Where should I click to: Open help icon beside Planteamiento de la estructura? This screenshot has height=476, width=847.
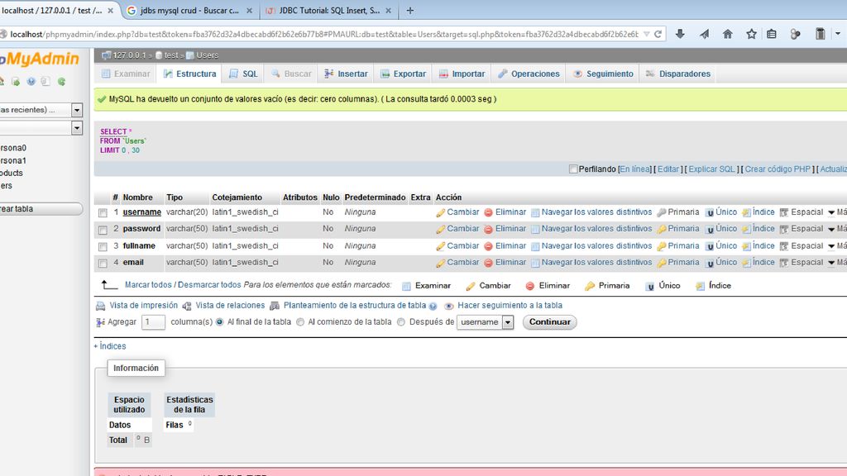pyautogui.click(x=433, y=306)
